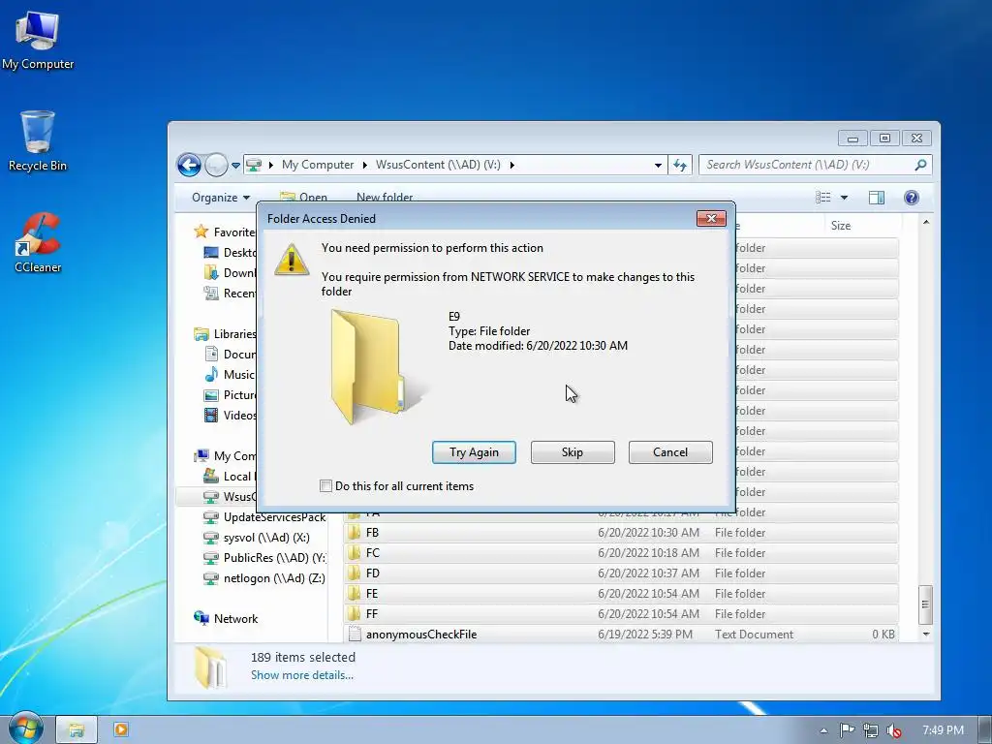This screenshot has height=744, width=992.
Task: Click the Show Desktop strip at taskbar end
Action: click(985, 729)
